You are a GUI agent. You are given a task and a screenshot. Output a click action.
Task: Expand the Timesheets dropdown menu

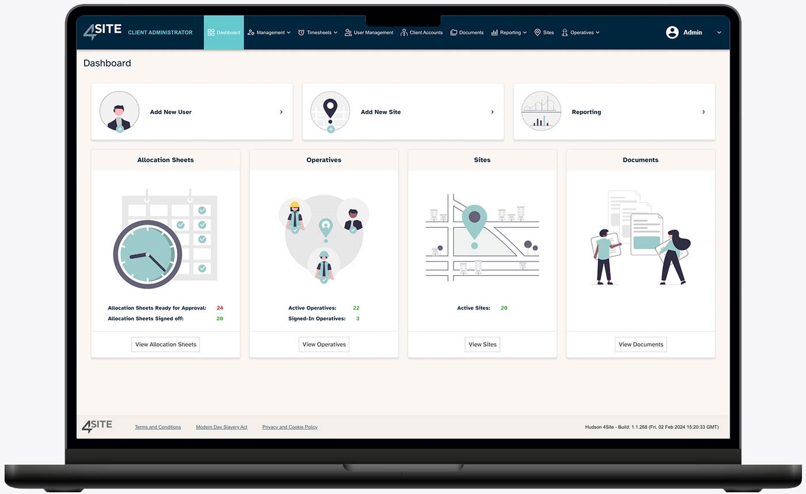(318, 33)
